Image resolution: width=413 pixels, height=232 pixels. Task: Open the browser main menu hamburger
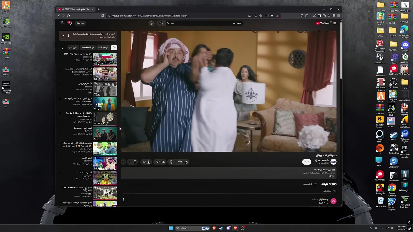[x=338, y=16]
